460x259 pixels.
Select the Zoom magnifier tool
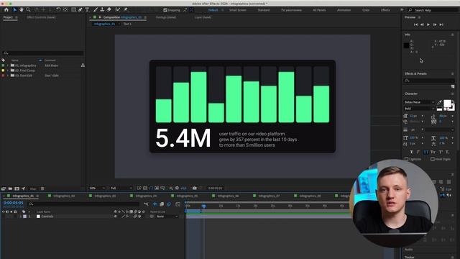coord(28,9)
